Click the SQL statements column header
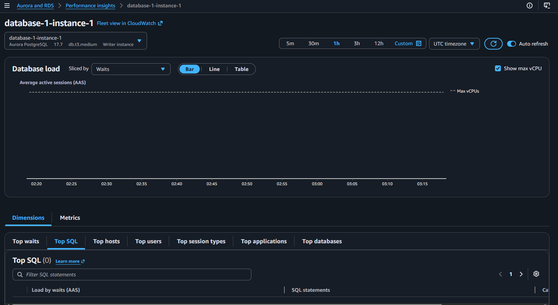Viewport: 558px width, 305px height. click(311, 290)
